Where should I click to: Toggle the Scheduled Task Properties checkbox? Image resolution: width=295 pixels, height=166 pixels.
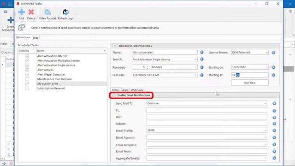[114, 46]
